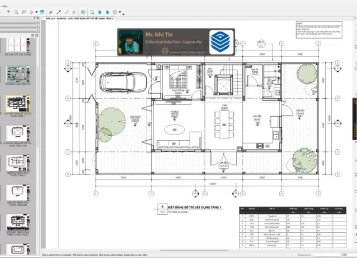Click the Measurements field in status bar
Screen dimensions: 357x258
pos(326,255)
